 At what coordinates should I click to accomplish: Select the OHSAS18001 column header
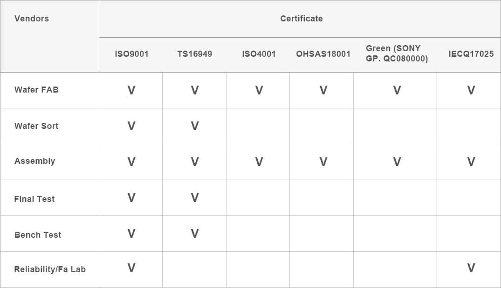pyautogui.click(x=323, y=54)
